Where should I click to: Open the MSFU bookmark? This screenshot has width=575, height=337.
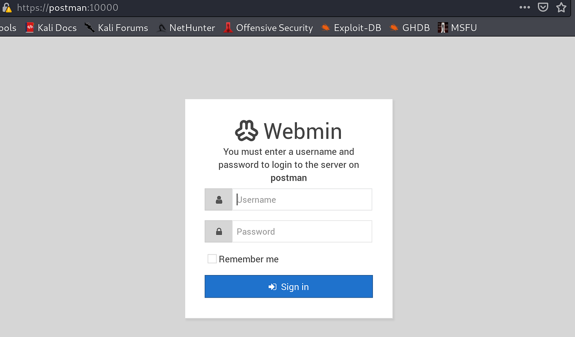click(x=457, y=28)
